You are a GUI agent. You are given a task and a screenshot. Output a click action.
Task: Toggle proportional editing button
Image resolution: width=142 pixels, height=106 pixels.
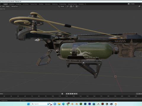pos(77,6)
